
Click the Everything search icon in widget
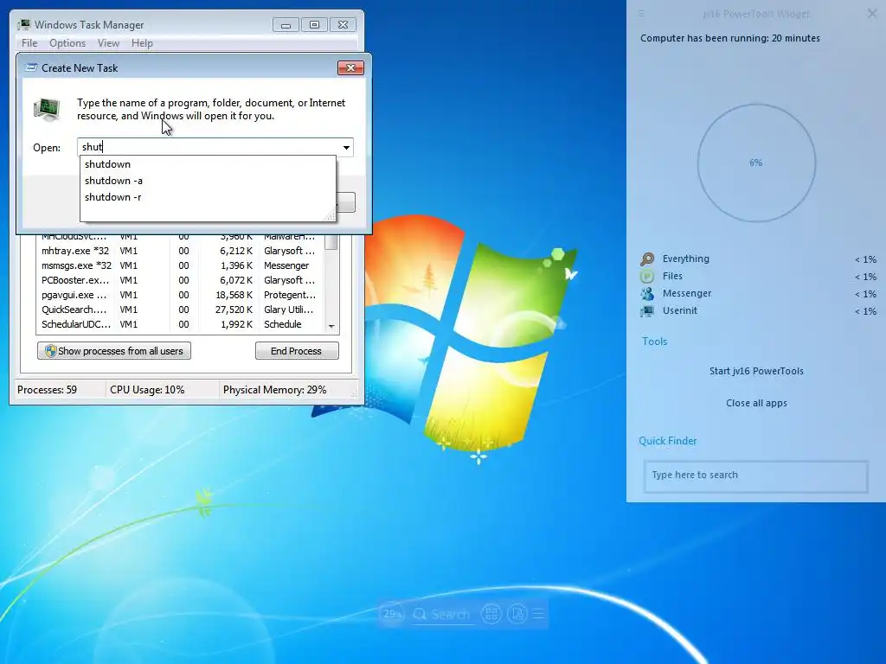click(x=647, y=259)
